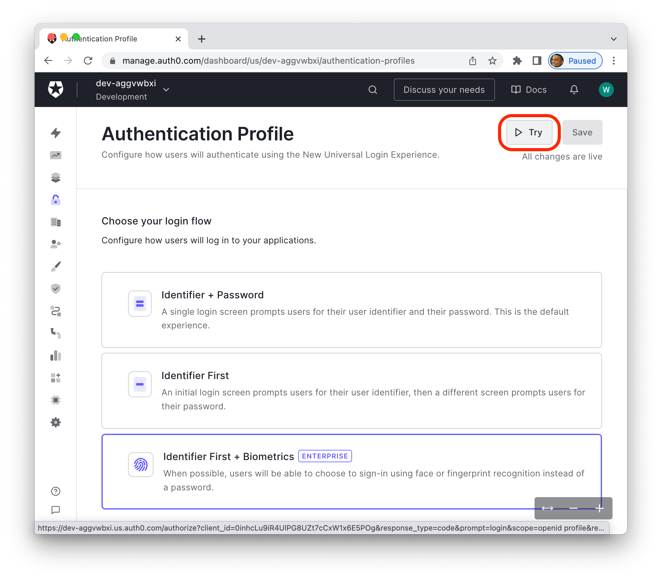Click Discuss your needs button
Image resolution: width=662 pixels, height=580 pixels.
(444, 90)
